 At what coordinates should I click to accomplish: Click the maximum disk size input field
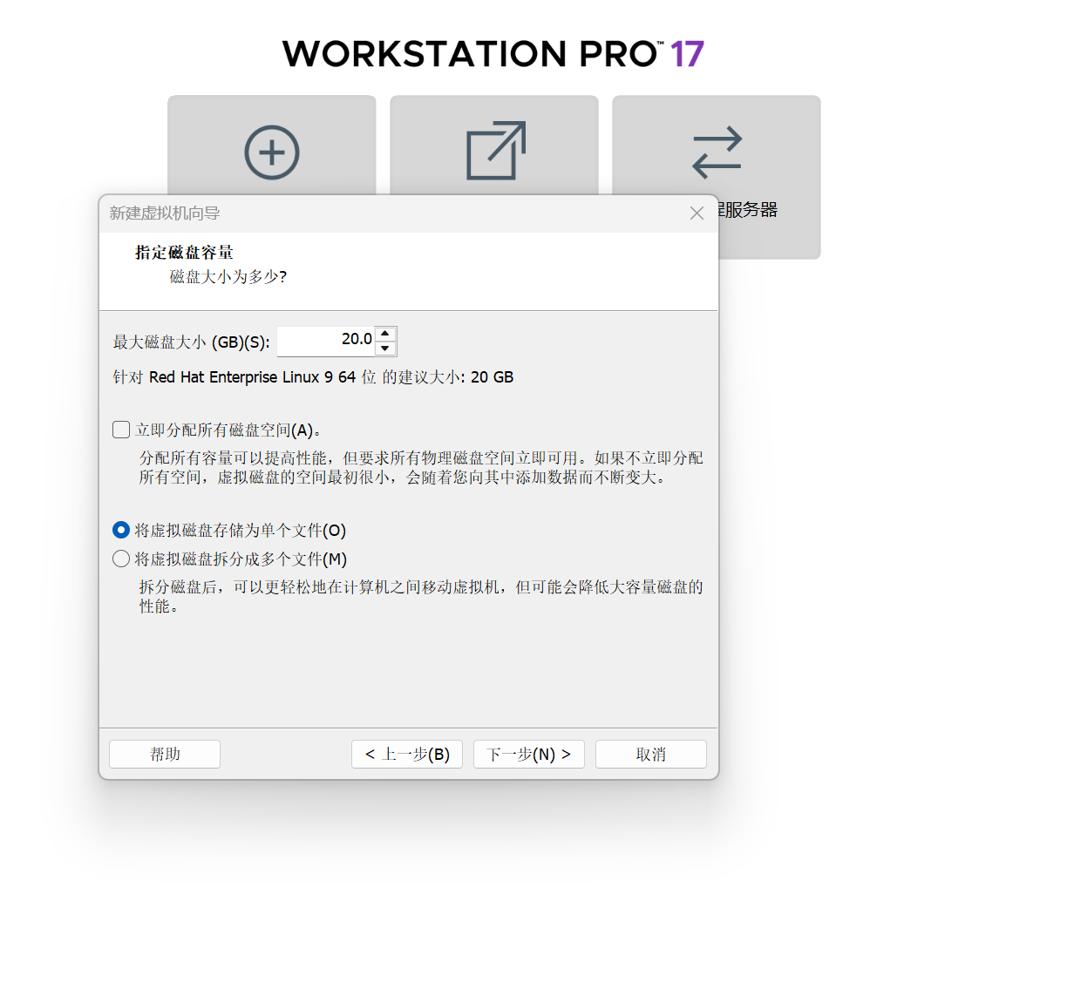[327, 340]
